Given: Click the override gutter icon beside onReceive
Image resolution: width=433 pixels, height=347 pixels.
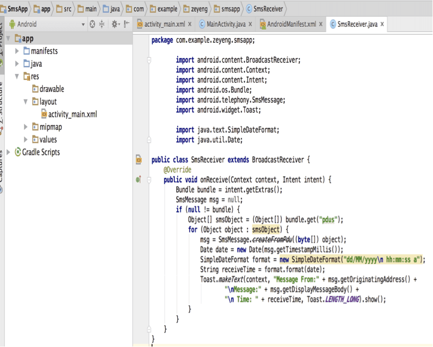Looking at the screenshot, I should pos(139,179).
